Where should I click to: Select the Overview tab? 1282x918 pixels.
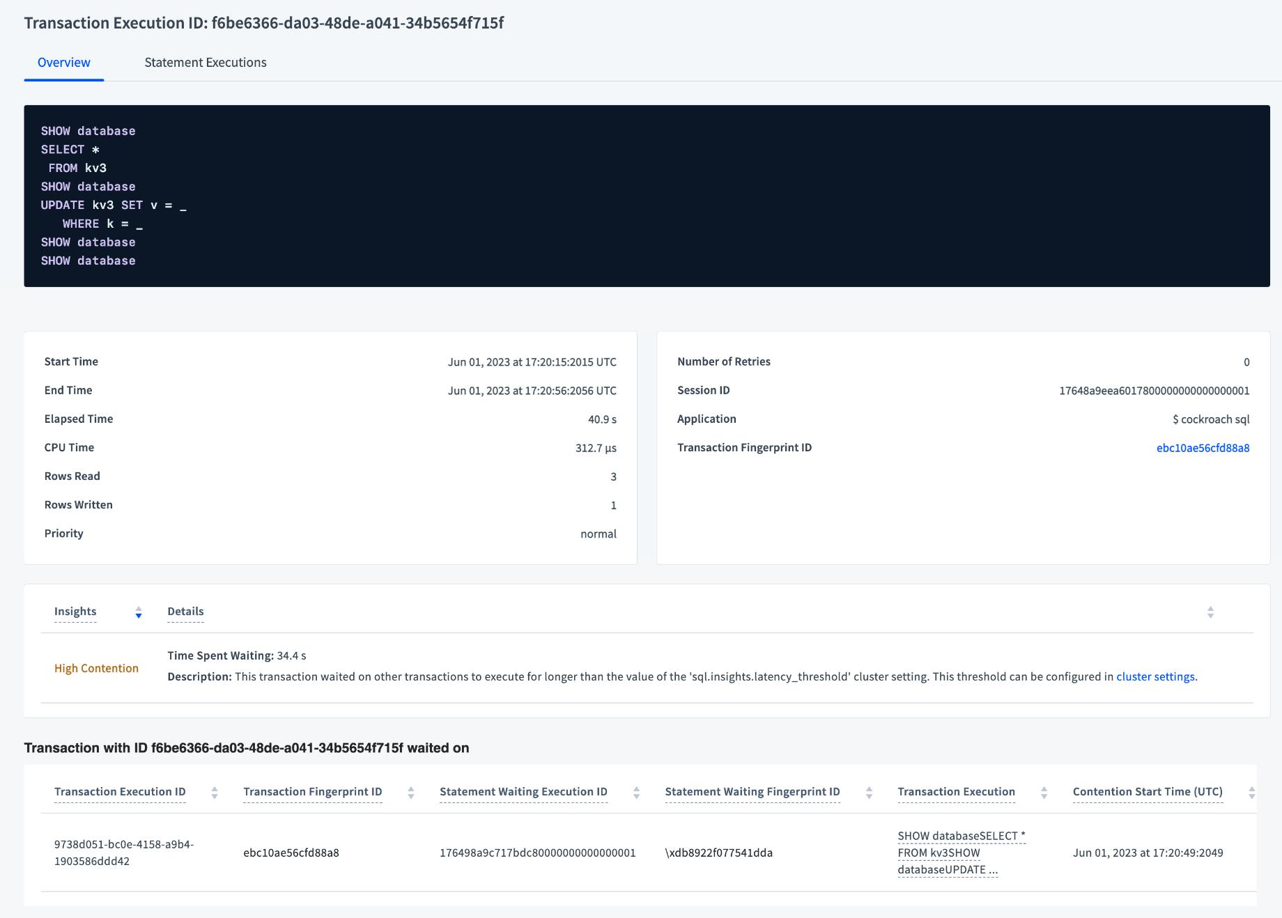pyautogui.click(x=63, y=62)
